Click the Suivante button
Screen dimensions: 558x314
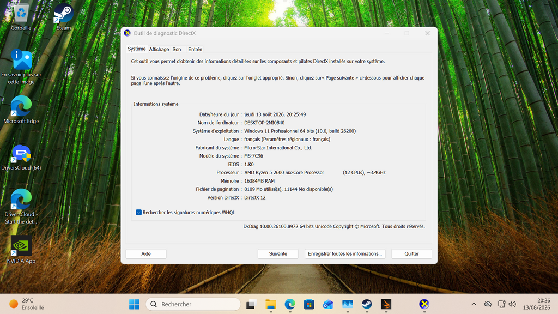278,254
